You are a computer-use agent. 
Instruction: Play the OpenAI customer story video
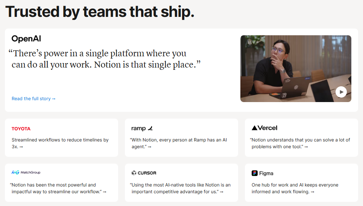click(x=341, y=92)
